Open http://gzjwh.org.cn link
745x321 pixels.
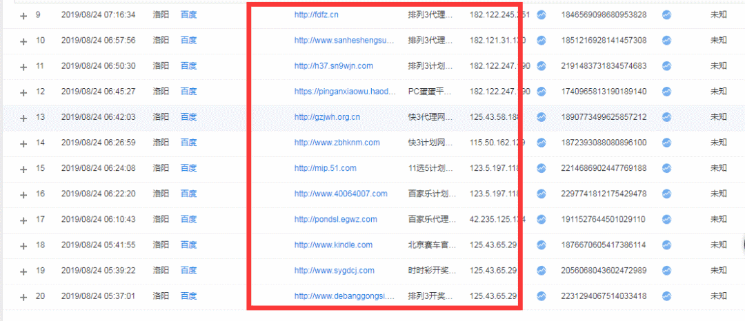pos(327,116)
